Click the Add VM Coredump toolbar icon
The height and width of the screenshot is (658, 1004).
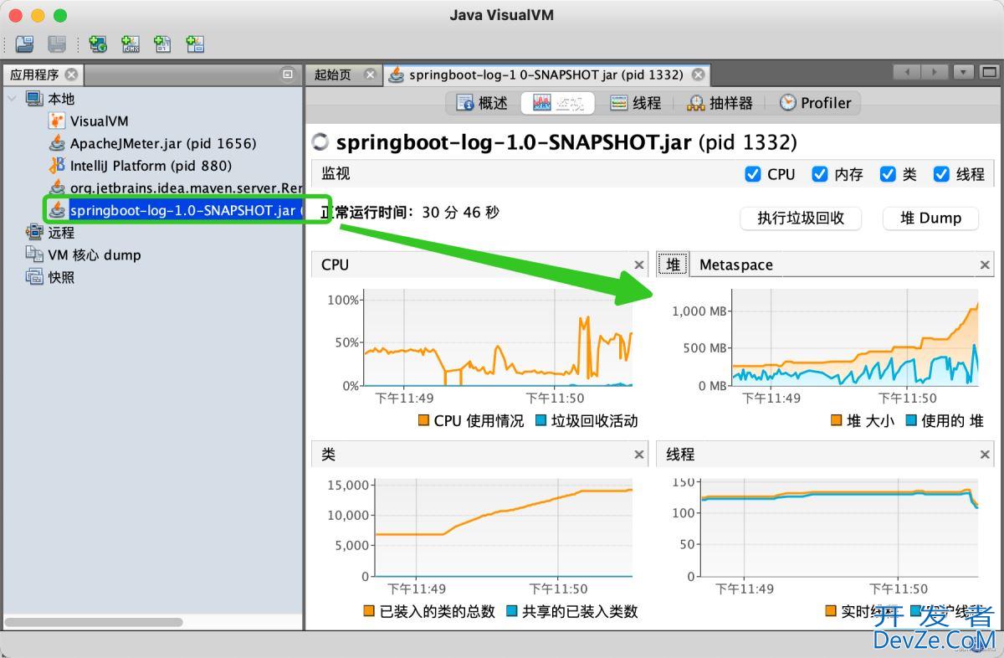(x=162, y=44)
